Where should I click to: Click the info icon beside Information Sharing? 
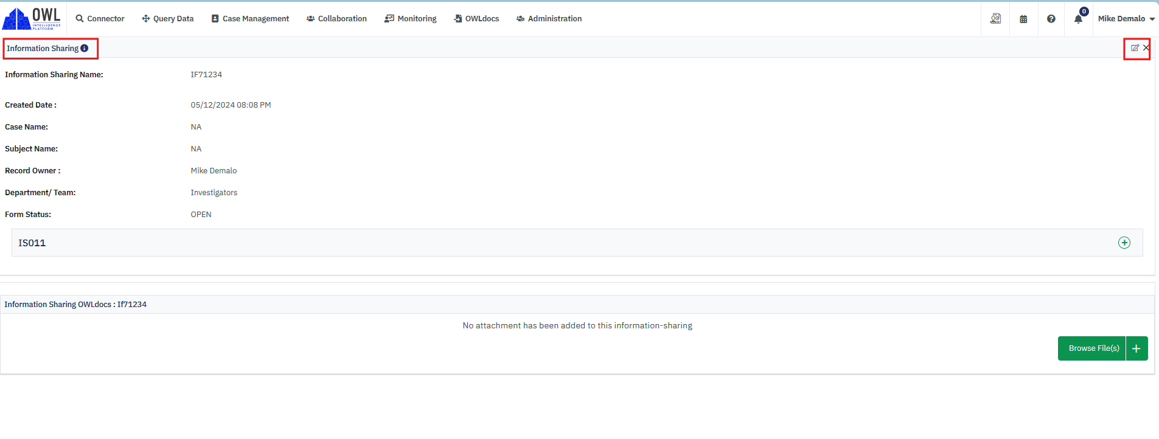tap(85, 48)
